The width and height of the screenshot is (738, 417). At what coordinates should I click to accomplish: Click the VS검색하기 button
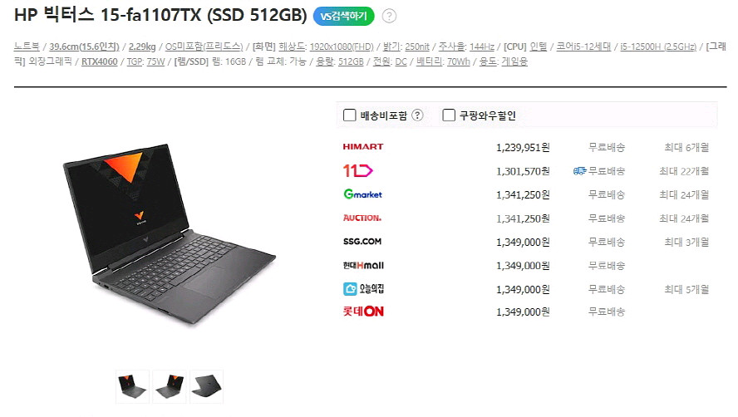343,16
